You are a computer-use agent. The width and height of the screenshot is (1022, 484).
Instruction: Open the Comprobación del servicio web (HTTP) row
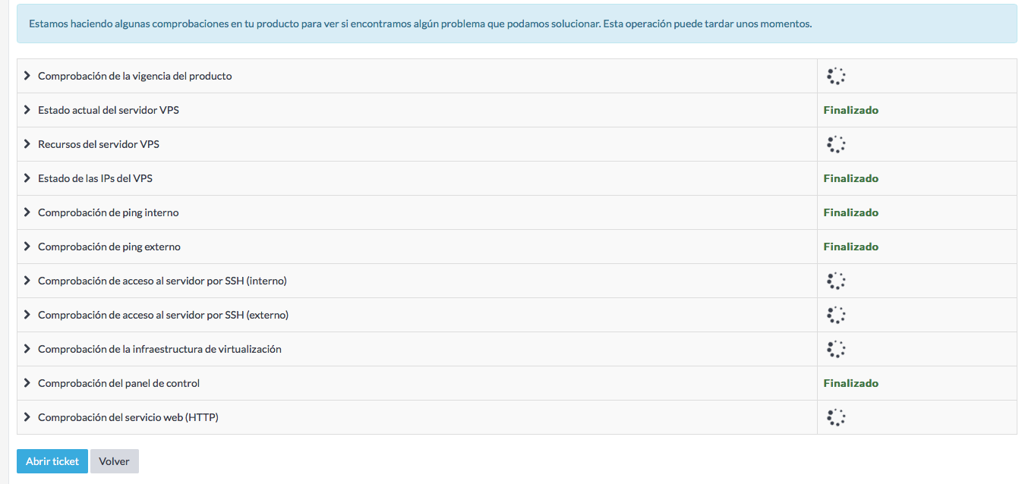click(128, 417)
